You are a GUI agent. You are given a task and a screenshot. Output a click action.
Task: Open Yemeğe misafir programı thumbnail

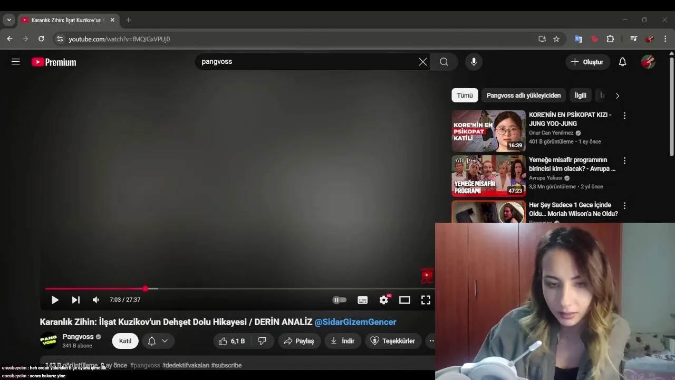(x=488, y=176)
